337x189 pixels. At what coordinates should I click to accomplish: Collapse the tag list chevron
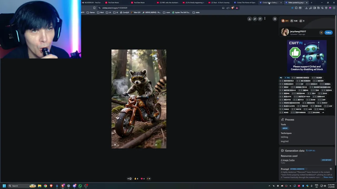click(x=323, y=112)
